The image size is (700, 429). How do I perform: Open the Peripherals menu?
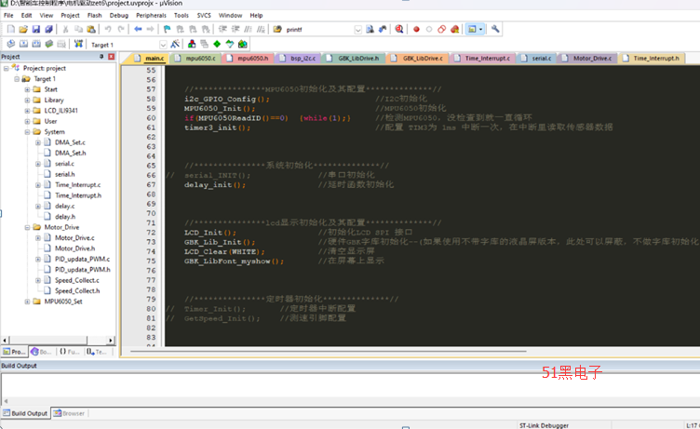(x=151, y=15)
